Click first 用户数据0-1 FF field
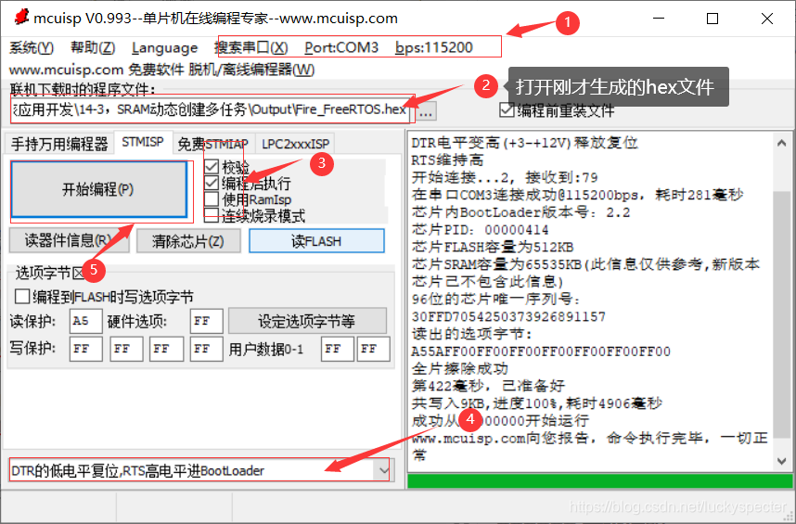 click(337, 349)
